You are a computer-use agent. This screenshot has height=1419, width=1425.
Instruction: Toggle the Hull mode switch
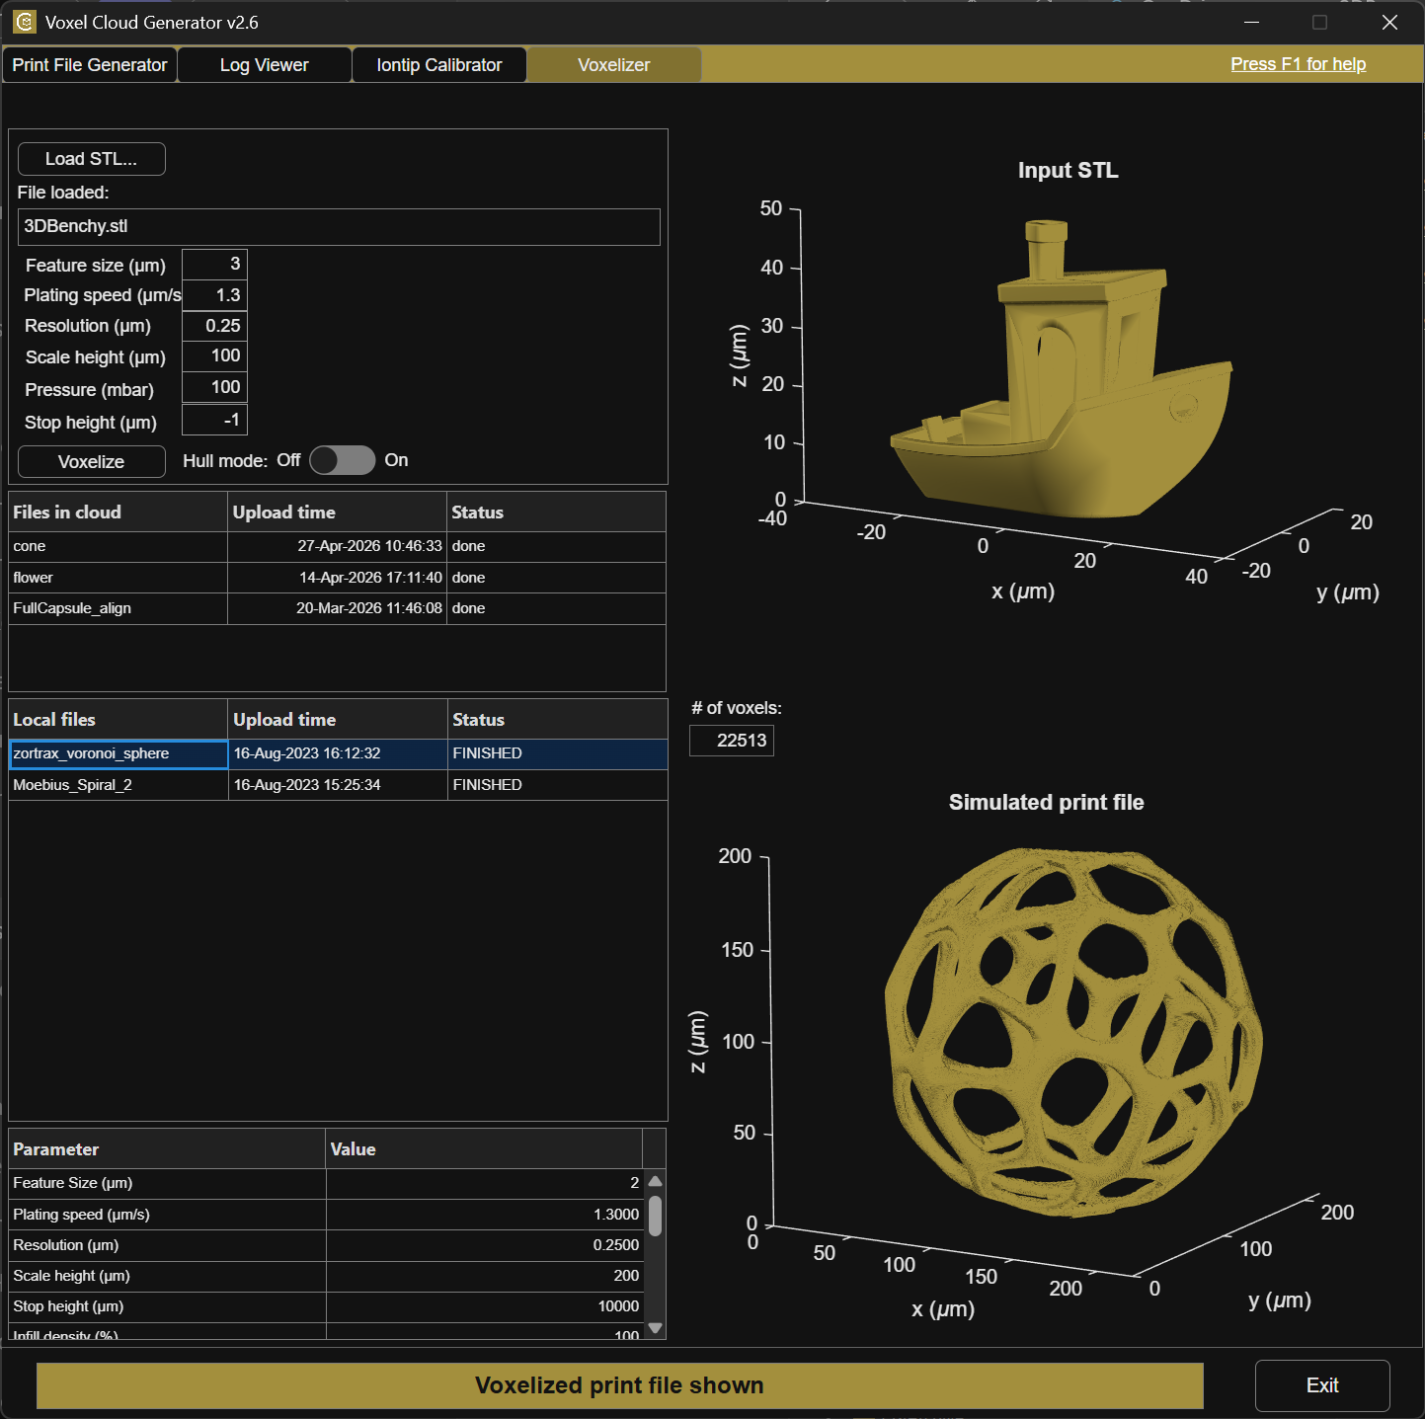343,460
